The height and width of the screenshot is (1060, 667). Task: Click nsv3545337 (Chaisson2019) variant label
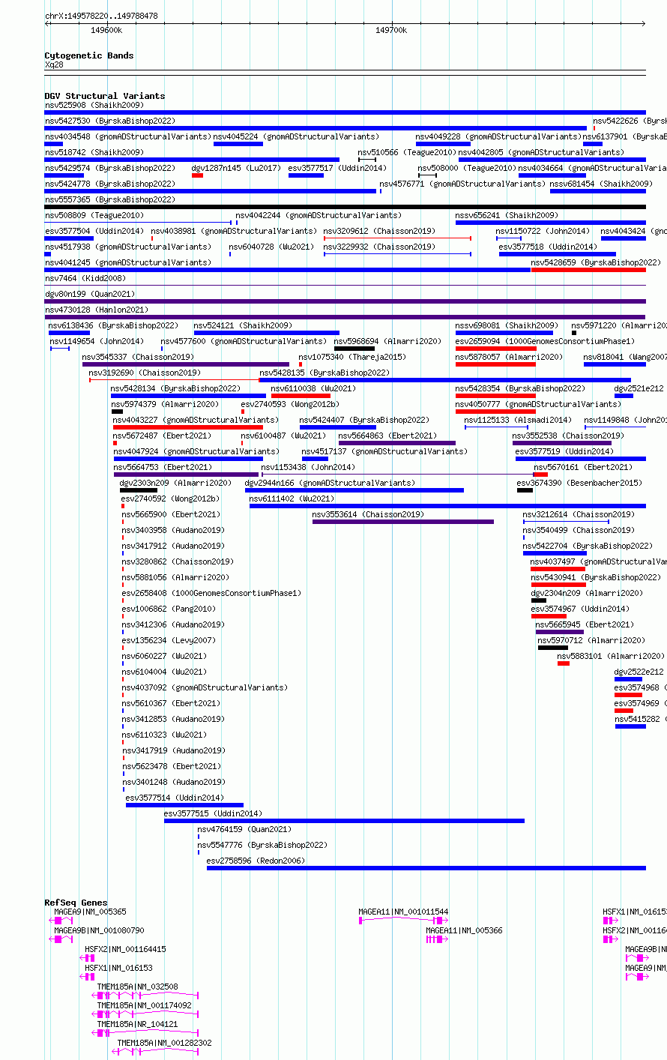(138, 357)
